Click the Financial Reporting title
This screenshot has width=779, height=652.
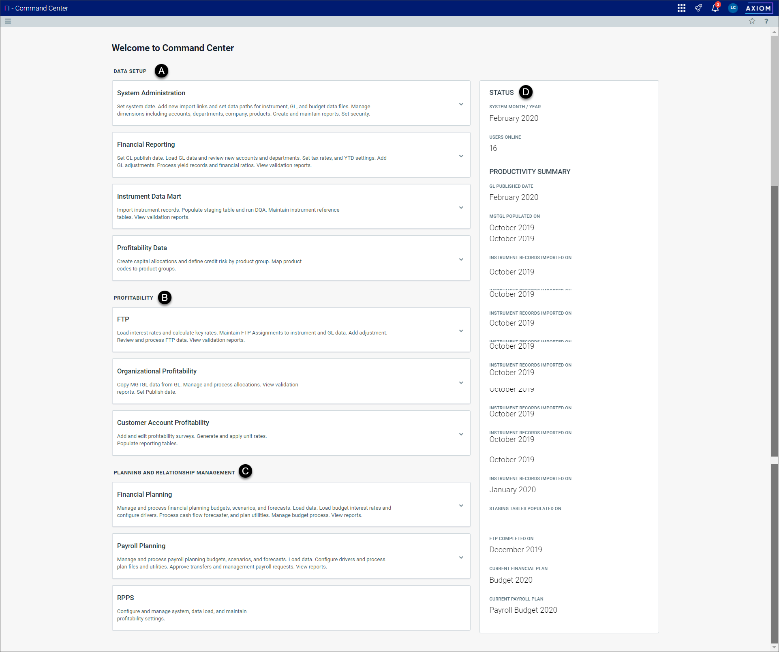[146, 144]
